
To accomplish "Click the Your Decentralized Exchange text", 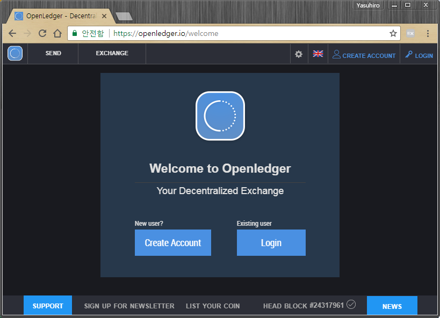I will (220, 191).
